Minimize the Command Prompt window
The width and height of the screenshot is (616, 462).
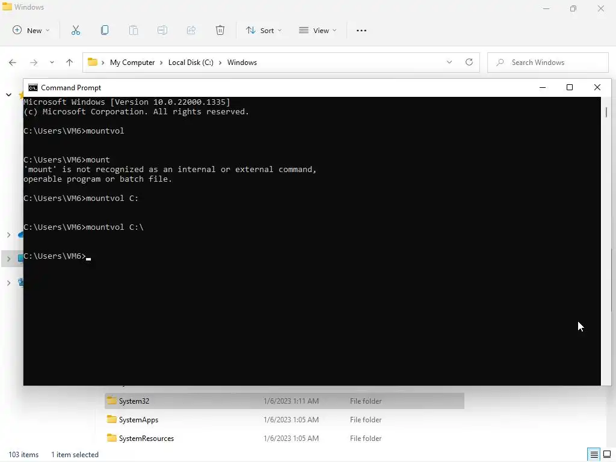point(543,88)
